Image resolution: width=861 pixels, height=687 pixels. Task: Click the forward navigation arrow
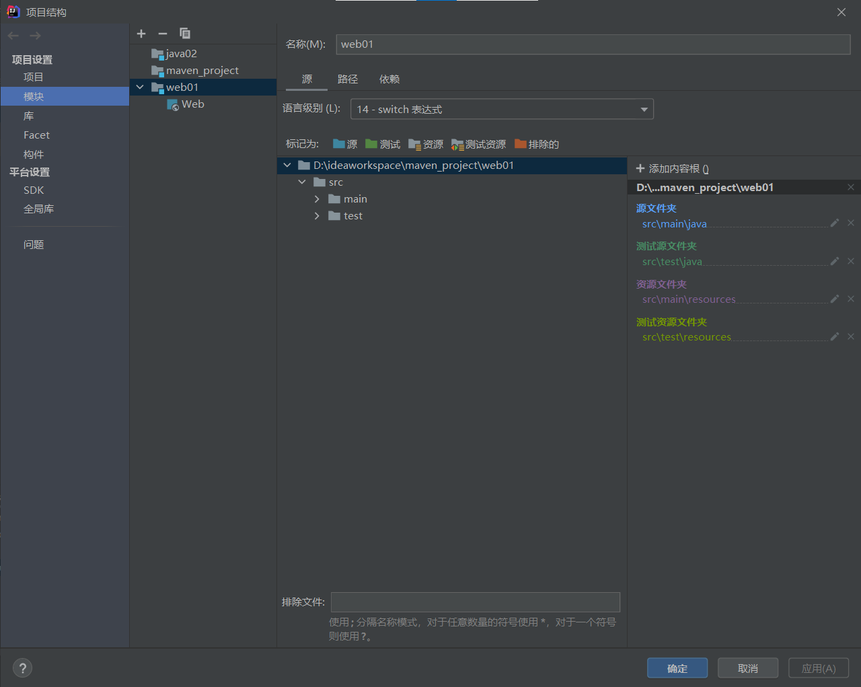pyautogui.click(x=36, y=36)
